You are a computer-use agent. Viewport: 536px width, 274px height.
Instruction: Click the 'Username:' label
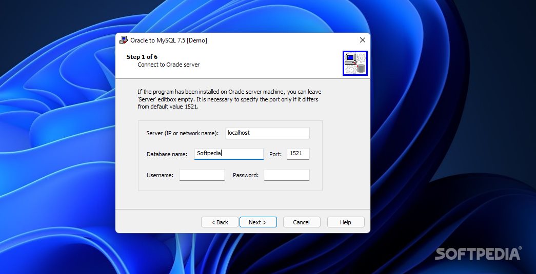(x=160, y=175)
